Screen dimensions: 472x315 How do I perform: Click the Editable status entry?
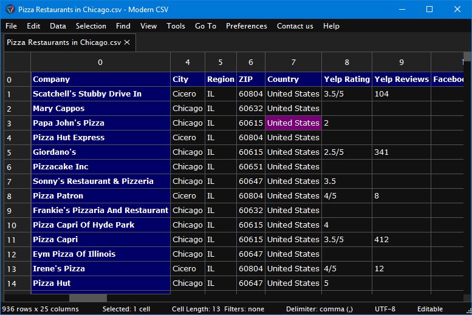(x=430, y=309)
